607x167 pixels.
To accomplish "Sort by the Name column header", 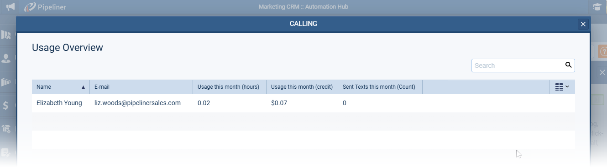I will coord(61,87).
